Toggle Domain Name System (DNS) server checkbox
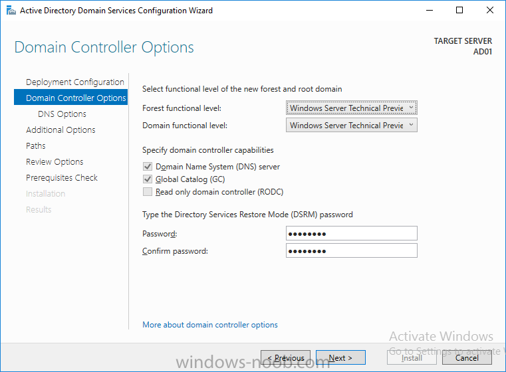Screen dimensions: 506x372 tap(148, 167)
